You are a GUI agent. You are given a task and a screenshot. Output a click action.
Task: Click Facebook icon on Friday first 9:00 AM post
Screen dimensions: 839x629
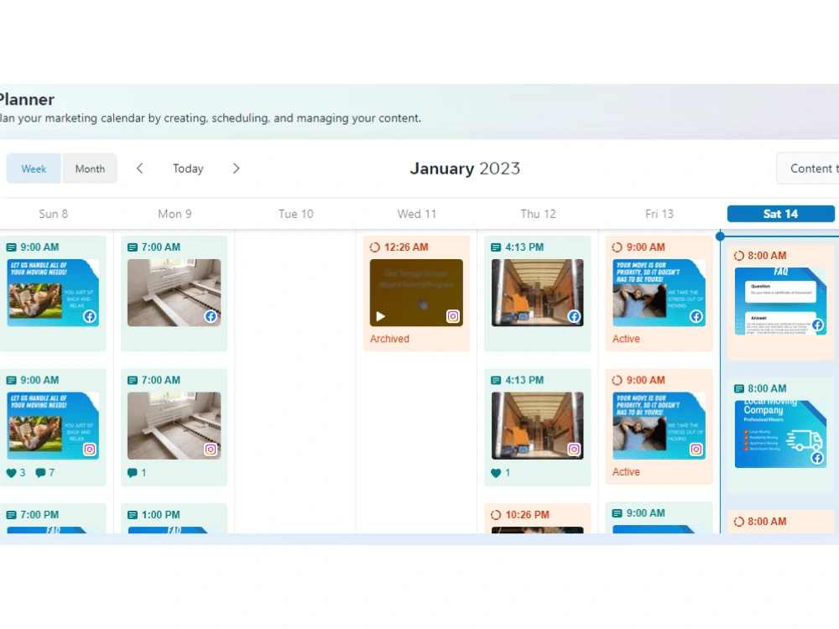click(x=696, y=317)
